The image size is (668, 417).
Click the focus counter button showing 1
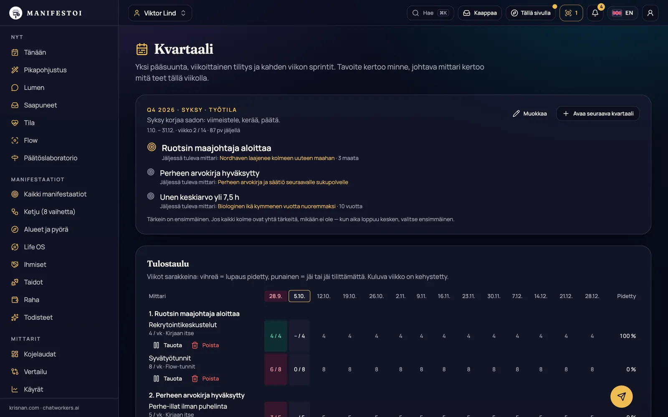pyautogui.click(x=571, y=13)
